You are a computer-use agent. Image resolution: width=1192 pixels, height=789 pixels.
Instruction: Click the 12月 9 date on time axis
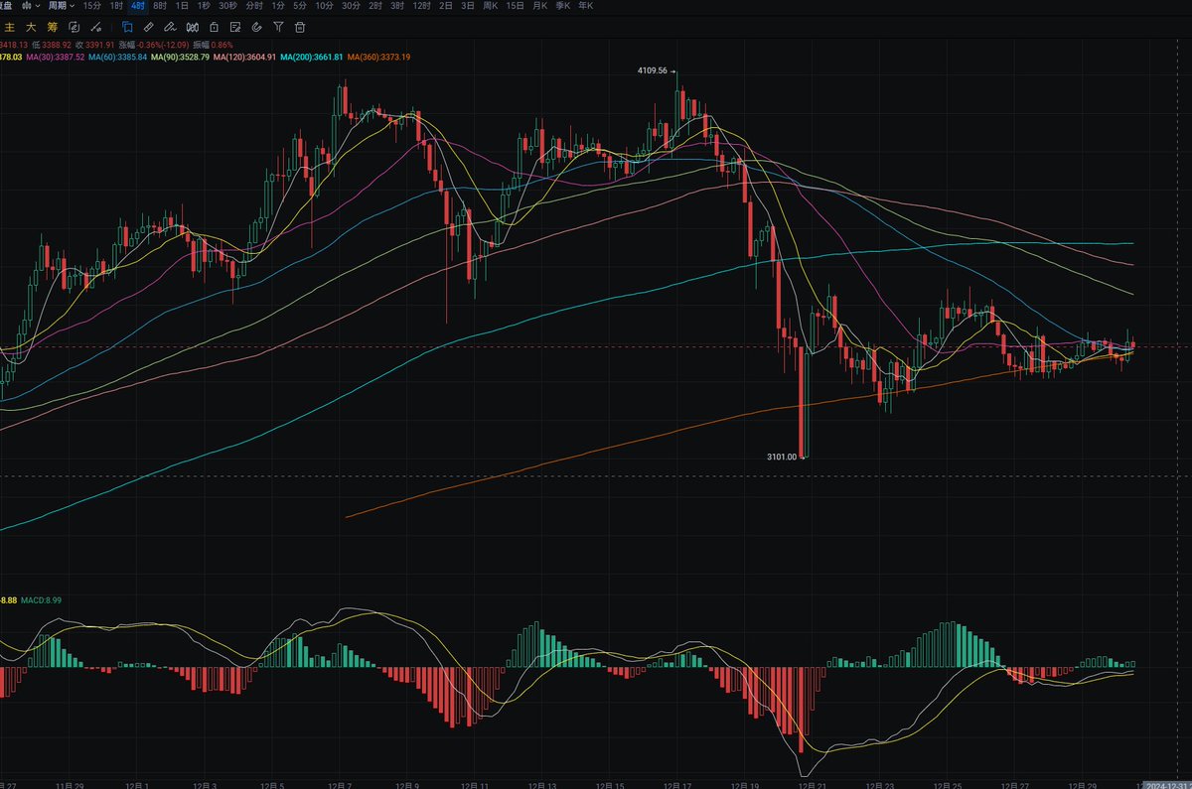[407, 784]
